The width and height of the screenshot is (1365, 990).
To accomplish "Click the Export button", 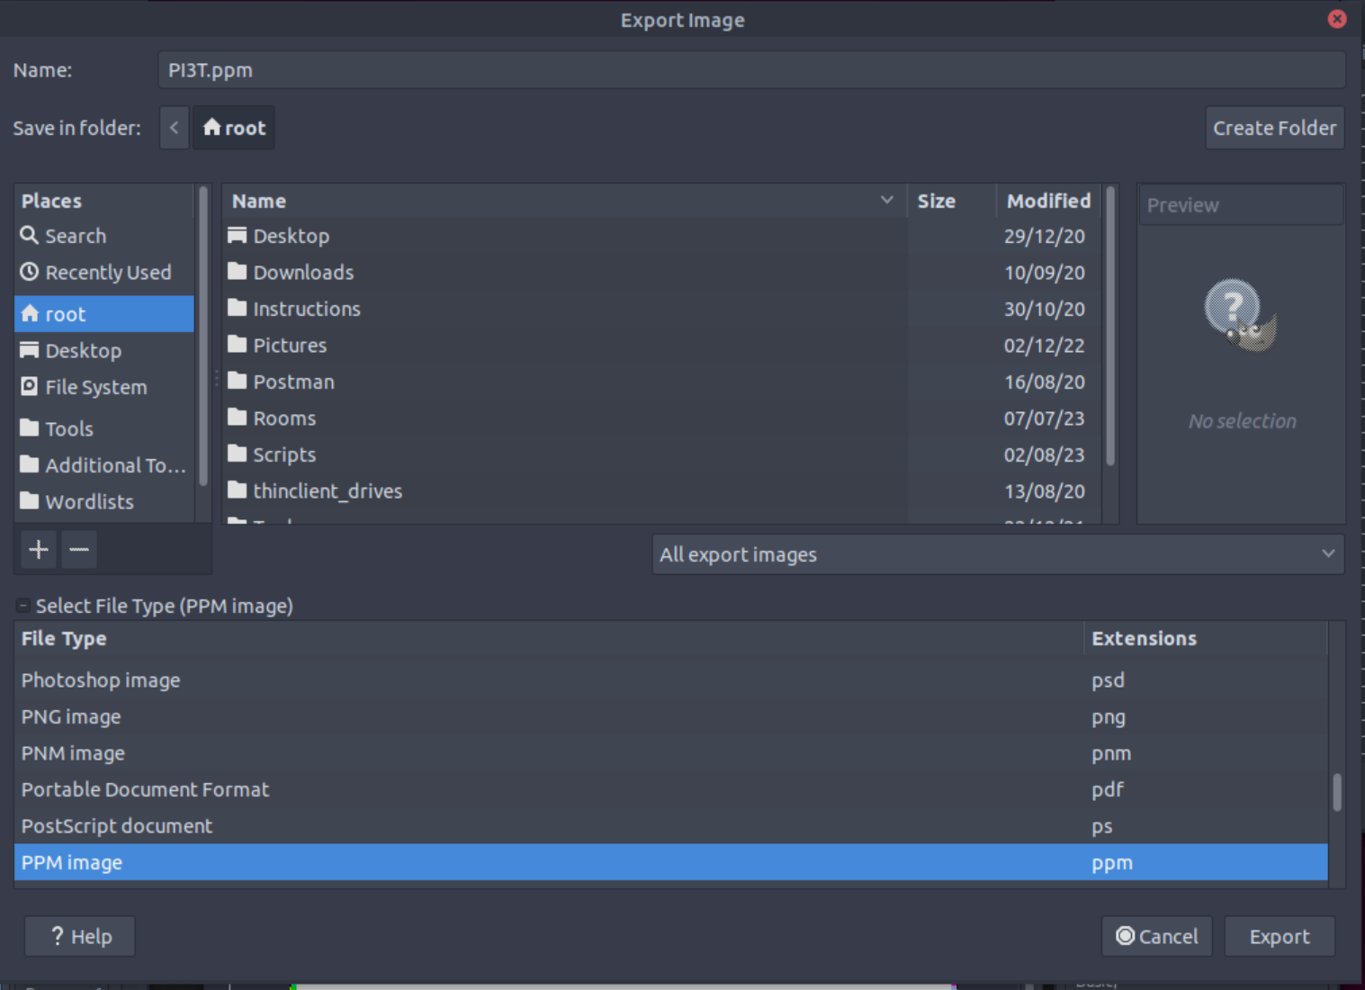I will (x=1280, y=937).
